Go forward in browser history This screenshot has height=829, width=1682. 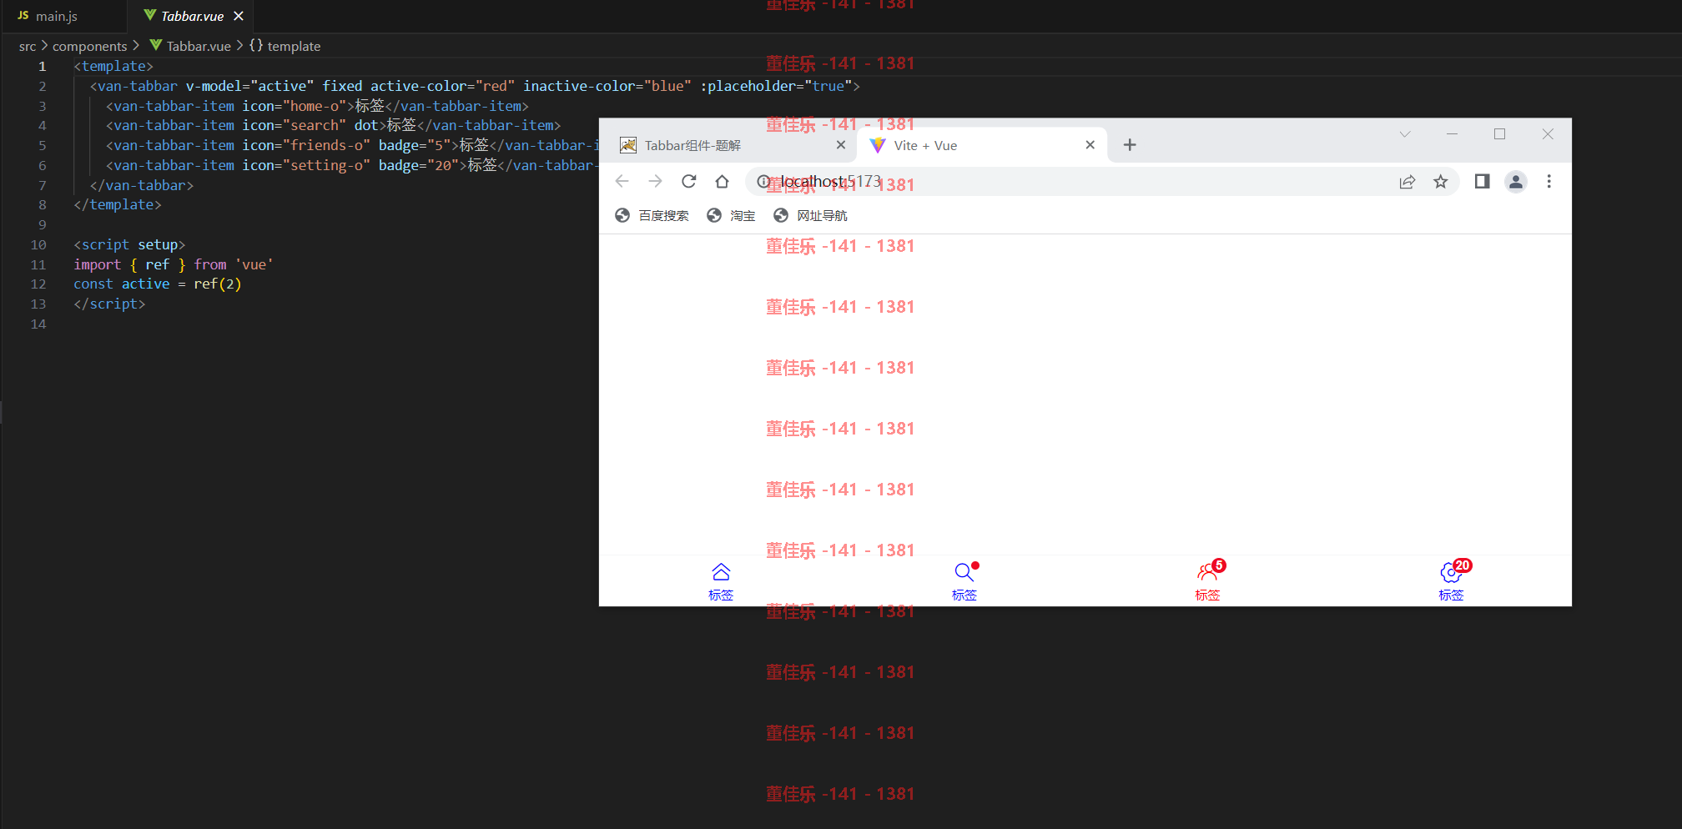(x=655, y=181)
